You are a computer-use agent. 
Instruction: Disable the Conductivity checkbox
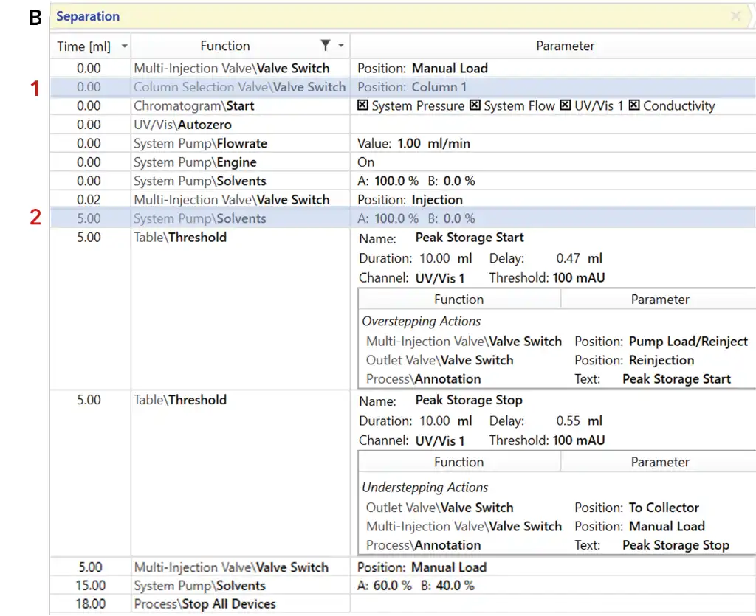coord(633,105)
